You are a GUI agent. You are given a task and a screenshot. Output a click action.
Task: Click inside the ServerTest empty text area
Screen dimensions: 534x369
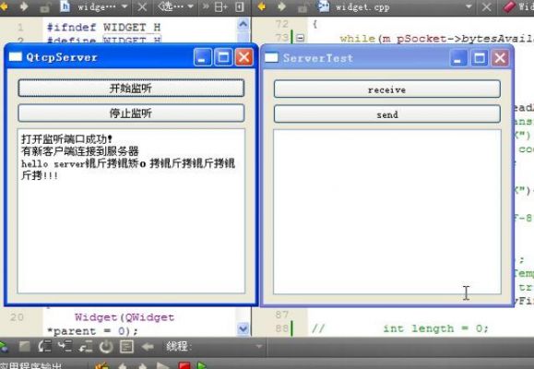[x=387, y=211]
